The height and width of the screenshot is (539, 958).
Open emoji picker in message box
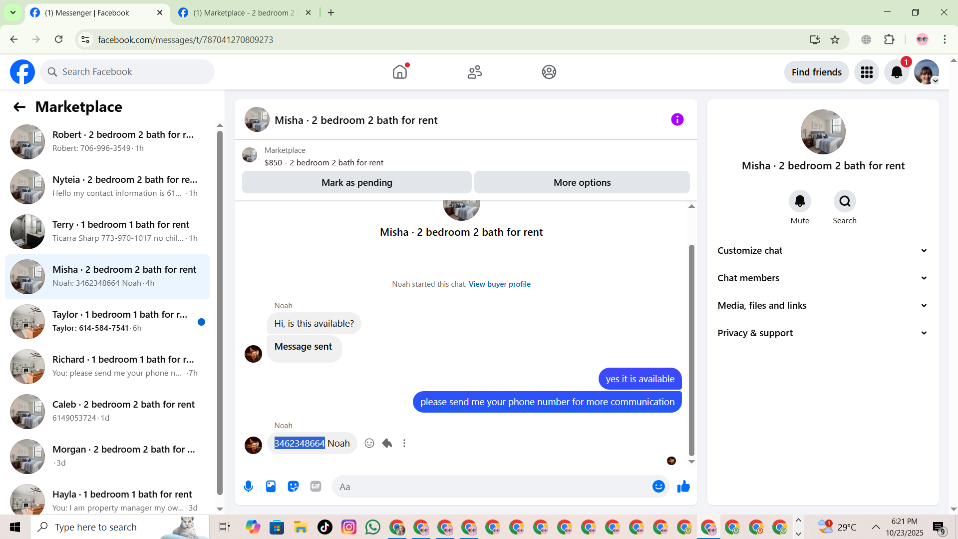(x=658, y=486)
